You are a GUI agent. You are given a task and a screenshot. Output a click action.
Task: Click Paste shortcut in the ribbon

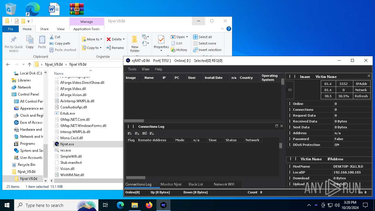(63, 50)
